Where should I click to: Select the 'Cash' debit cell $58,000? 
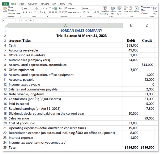131,45
